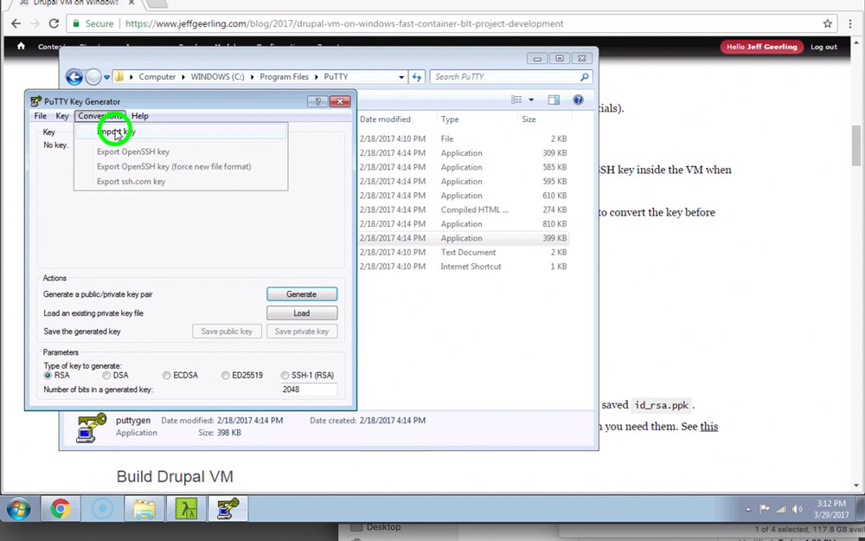Viewport: 865px width, 541px height.
Task: Bookmark page with the star icon
Action: pyautogui.click(x=828, y=23)
